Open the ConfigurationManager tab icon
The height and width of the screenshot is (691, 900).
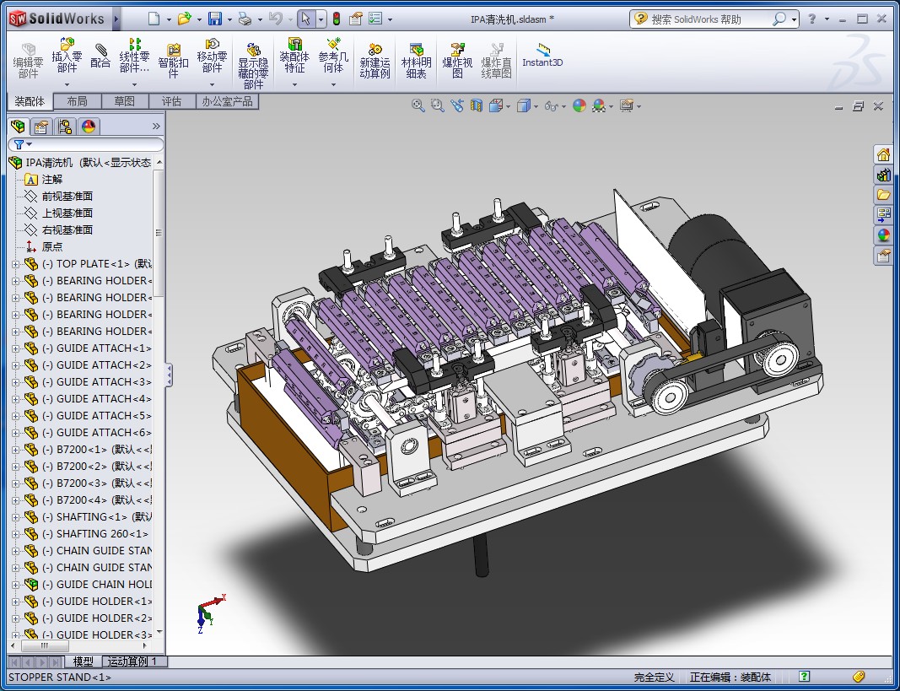[x=64, y=127]
